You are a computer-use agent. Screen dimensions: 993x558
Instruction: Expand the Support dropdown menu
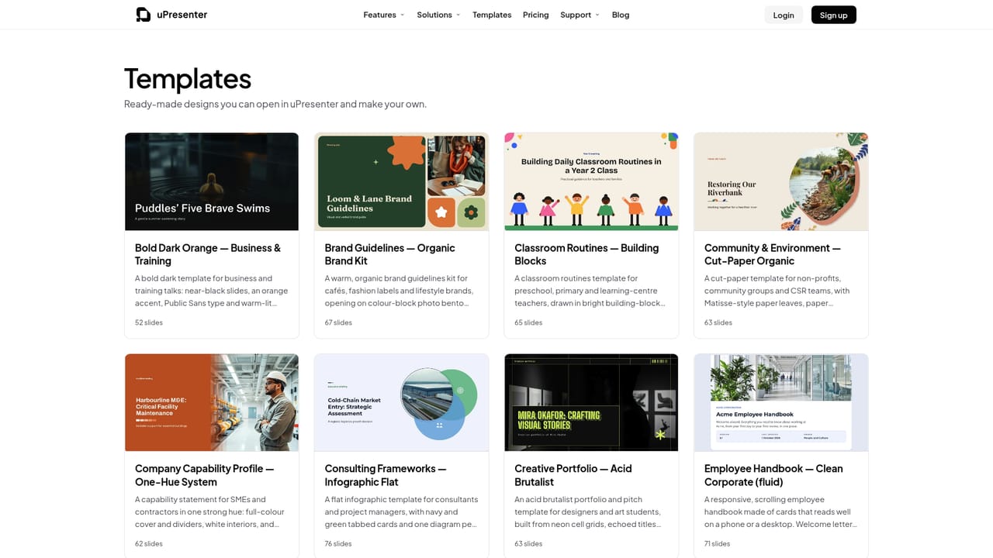pyautogui.click(x=580, y=15)
